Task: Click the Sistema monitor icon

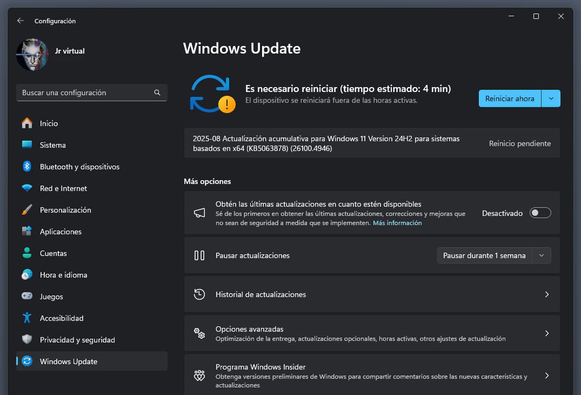Action: click(26, 144)
